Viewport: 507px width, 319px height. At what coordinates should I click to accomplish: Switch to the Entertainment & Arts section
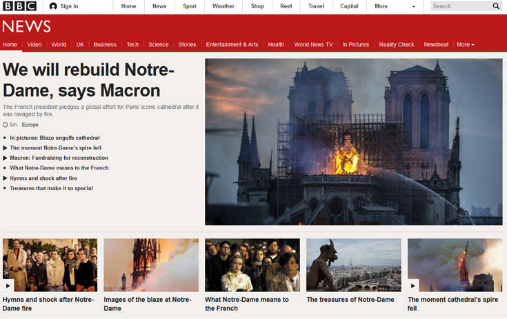coord(232,45)
